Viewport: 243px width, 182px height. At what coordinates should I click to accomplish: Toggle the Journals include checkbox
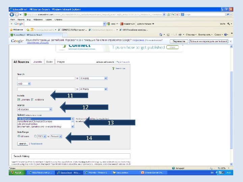pyautogui.click(x=19, y=100)
